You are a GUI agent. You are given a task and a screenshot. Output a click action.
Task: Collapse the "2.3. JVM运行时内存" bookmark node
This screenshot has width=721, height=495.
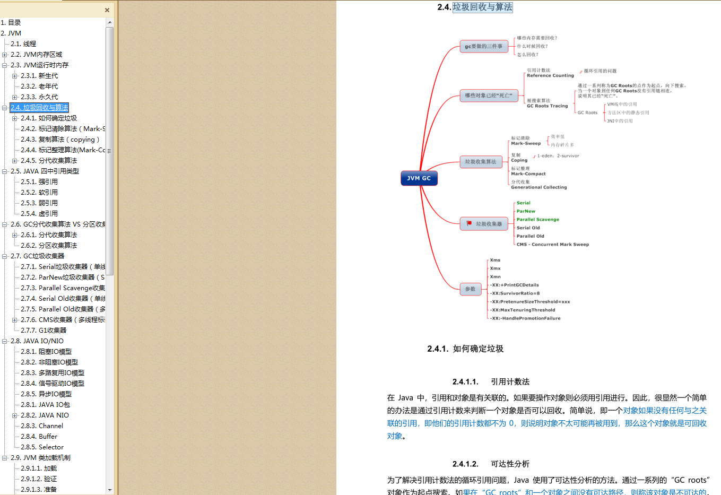[5, 65]
